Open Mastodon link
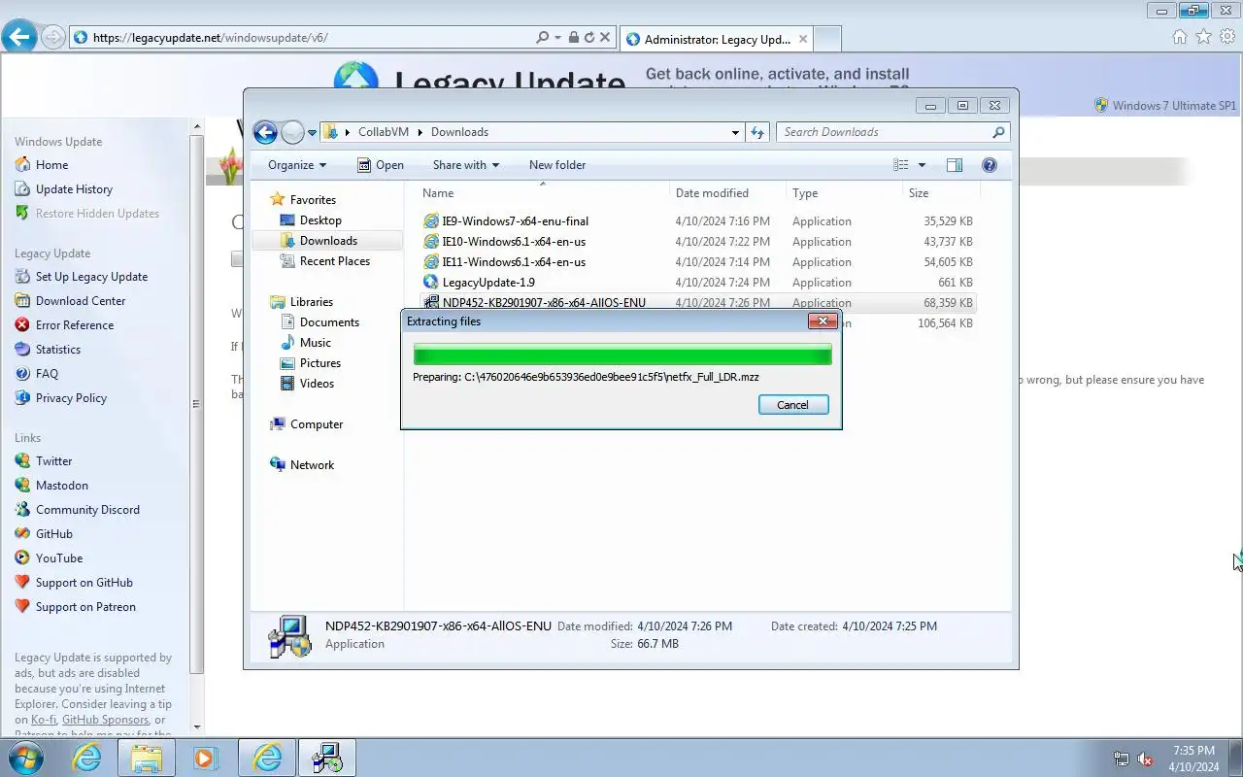Viewport: 1243px width, 777px height. pos(61,486)
